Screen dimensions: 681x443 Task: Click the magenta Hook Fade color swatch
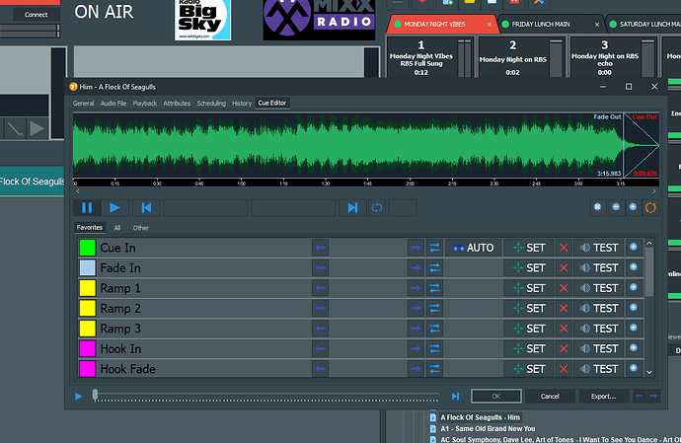87,369
